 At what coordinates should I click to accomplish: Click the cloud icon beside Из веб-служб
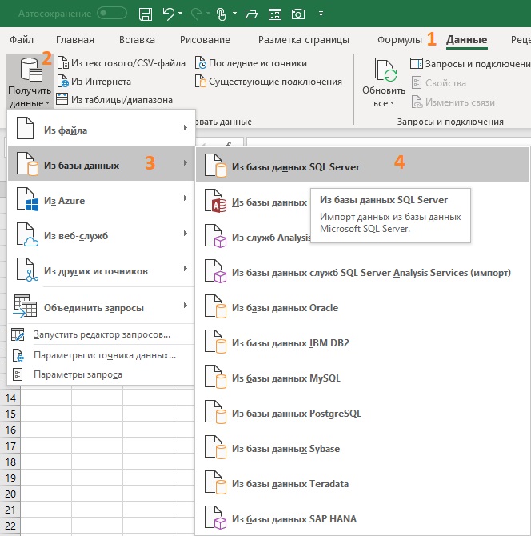(x=31, y=242)
